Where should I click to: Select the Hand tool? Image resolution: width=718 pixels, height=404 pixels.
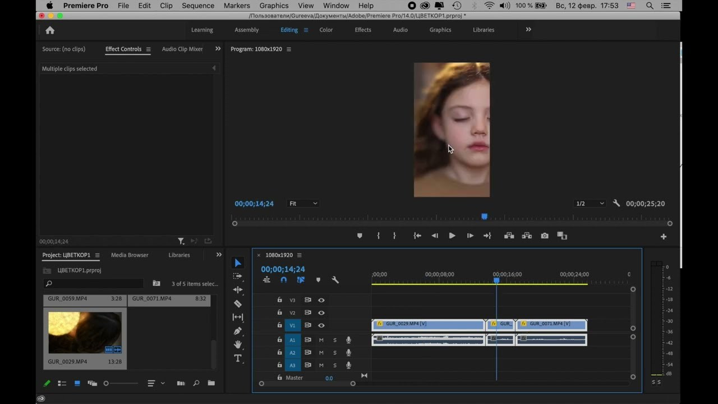[238, 345]
